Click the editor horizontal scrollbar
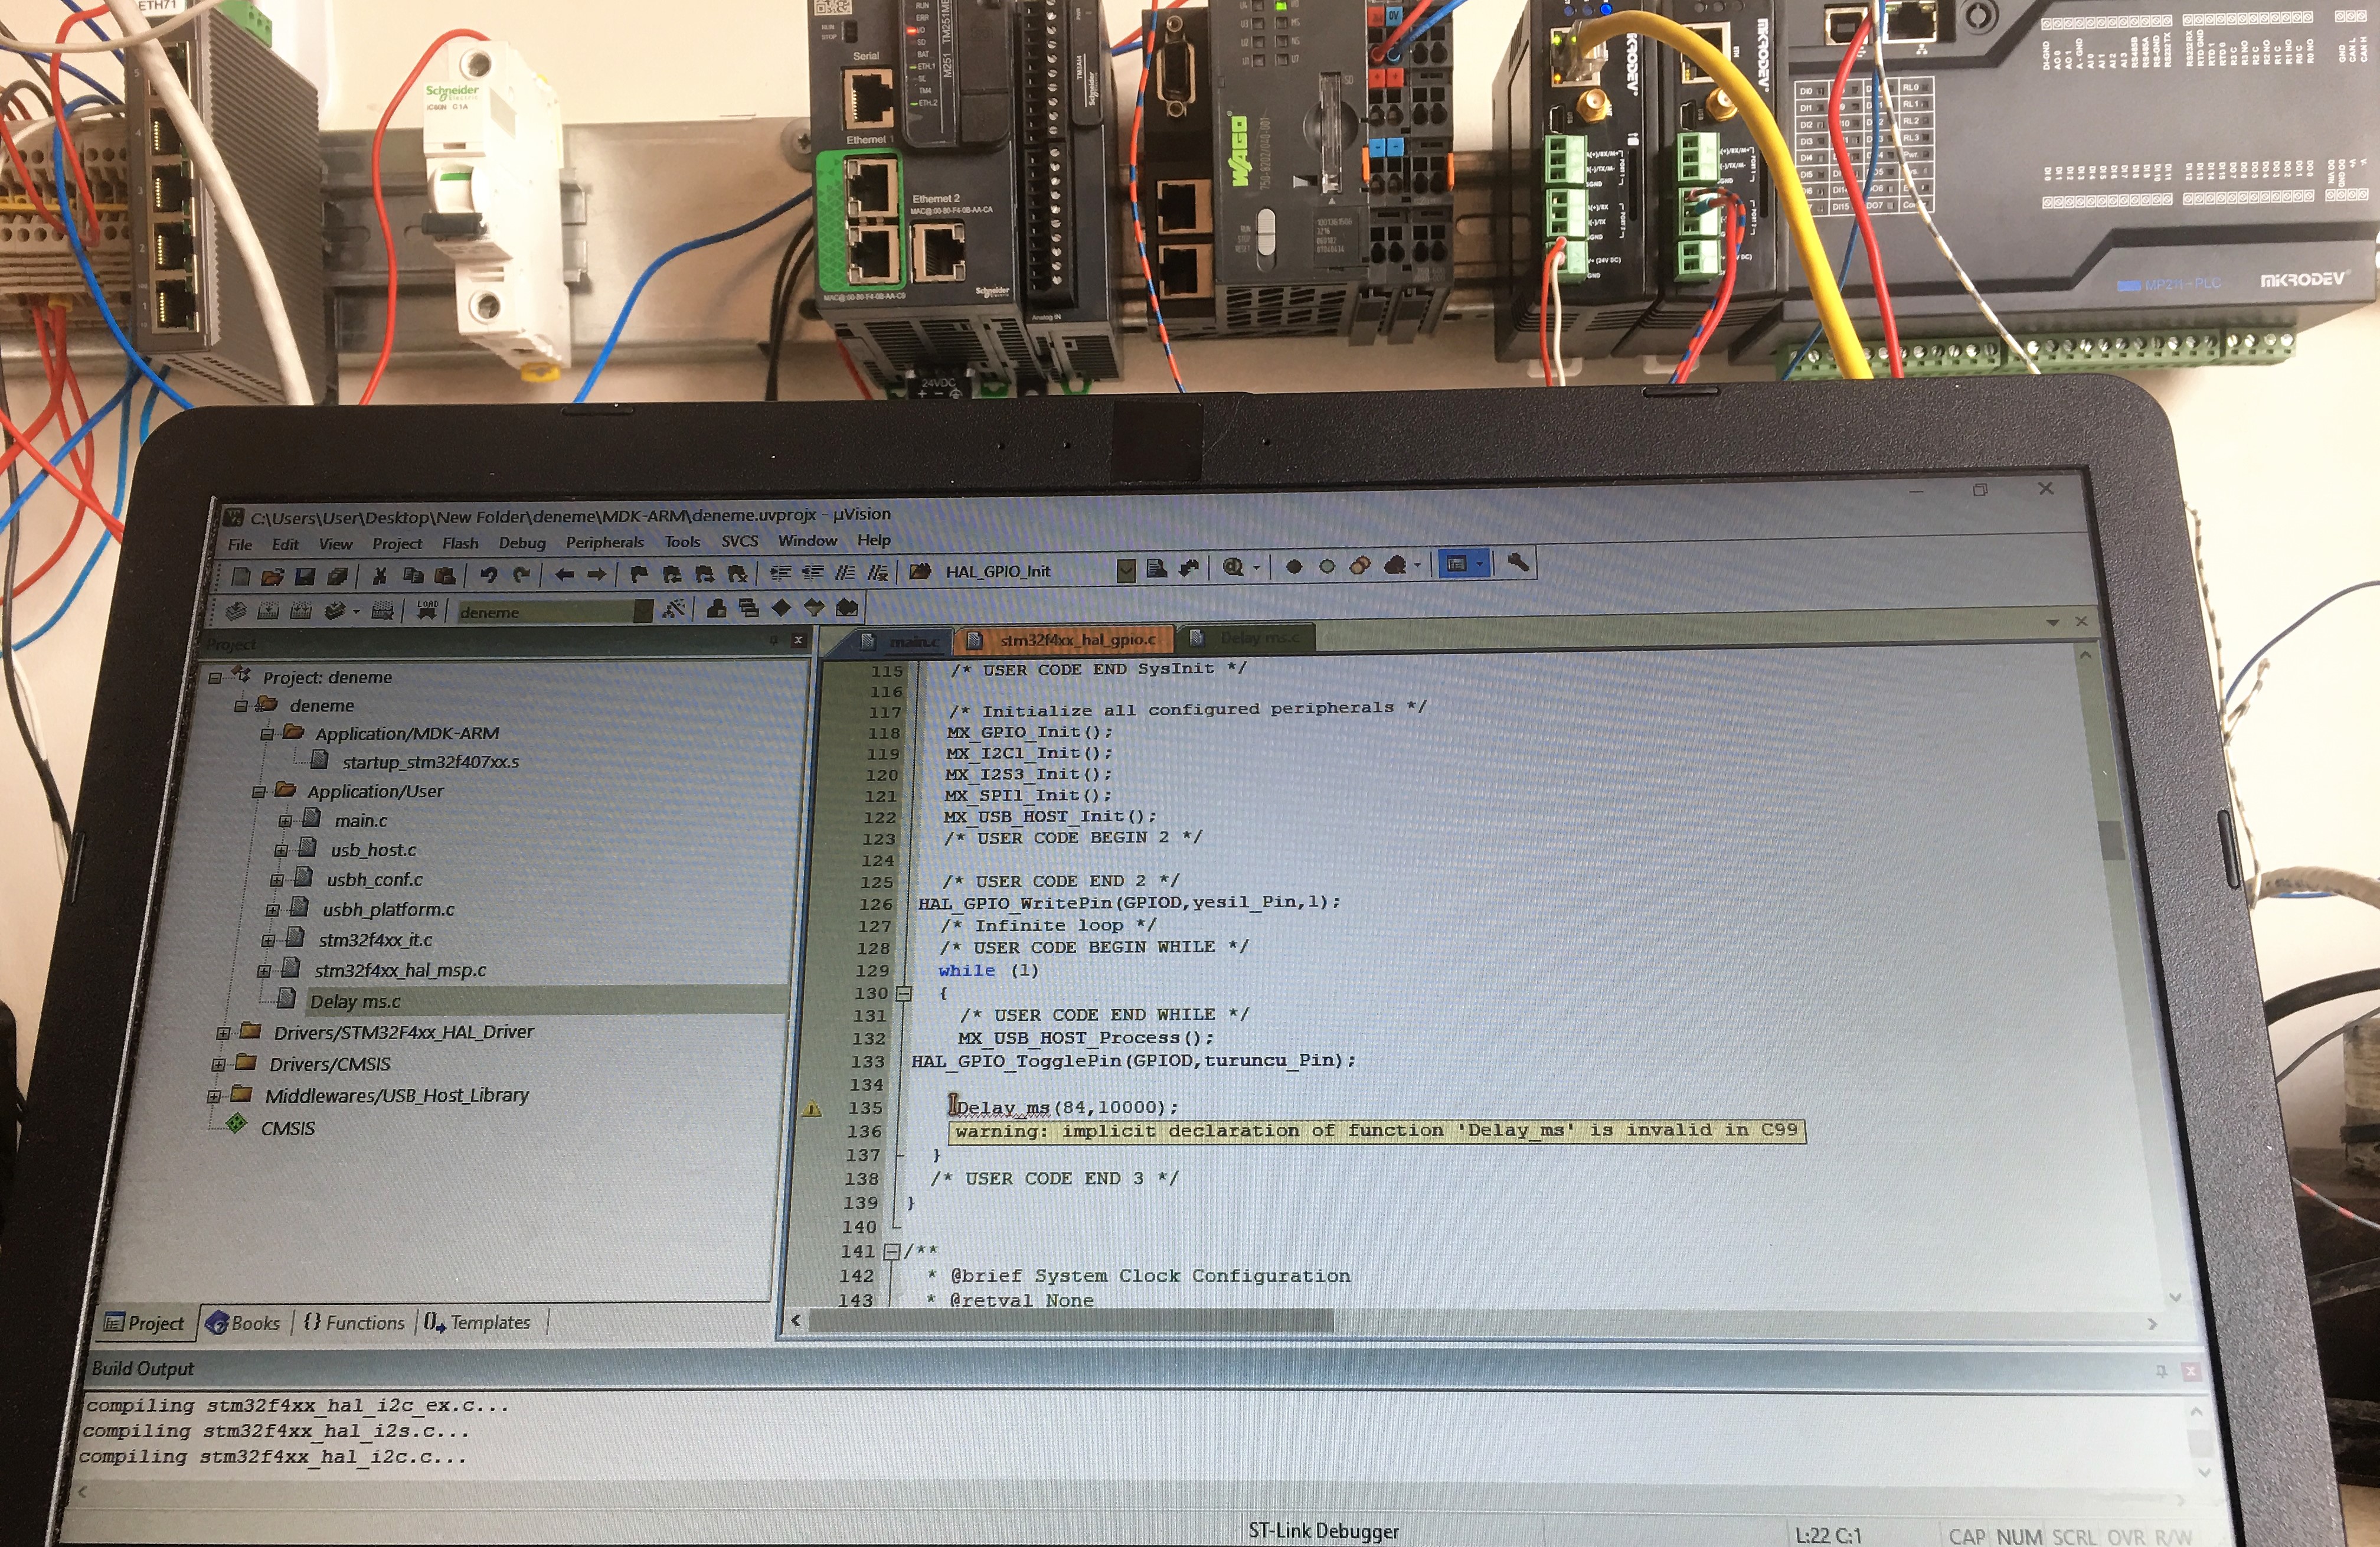The width and height of the screenshot is (2380, 1547). [x=1070, y=1321]
